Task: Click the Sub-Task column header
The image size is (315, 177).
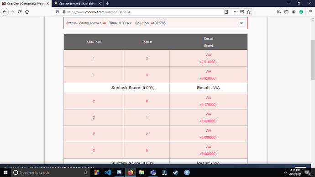Action: click(94, 42)
